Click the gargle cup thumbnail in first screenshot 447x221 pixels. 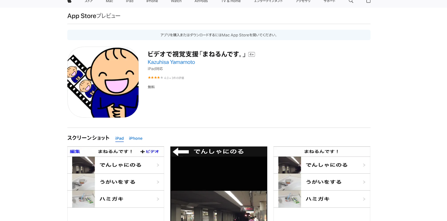click(84, 182)
